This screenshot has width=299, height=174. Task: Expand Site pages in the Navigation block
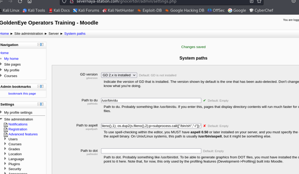(x=1, y=64)
